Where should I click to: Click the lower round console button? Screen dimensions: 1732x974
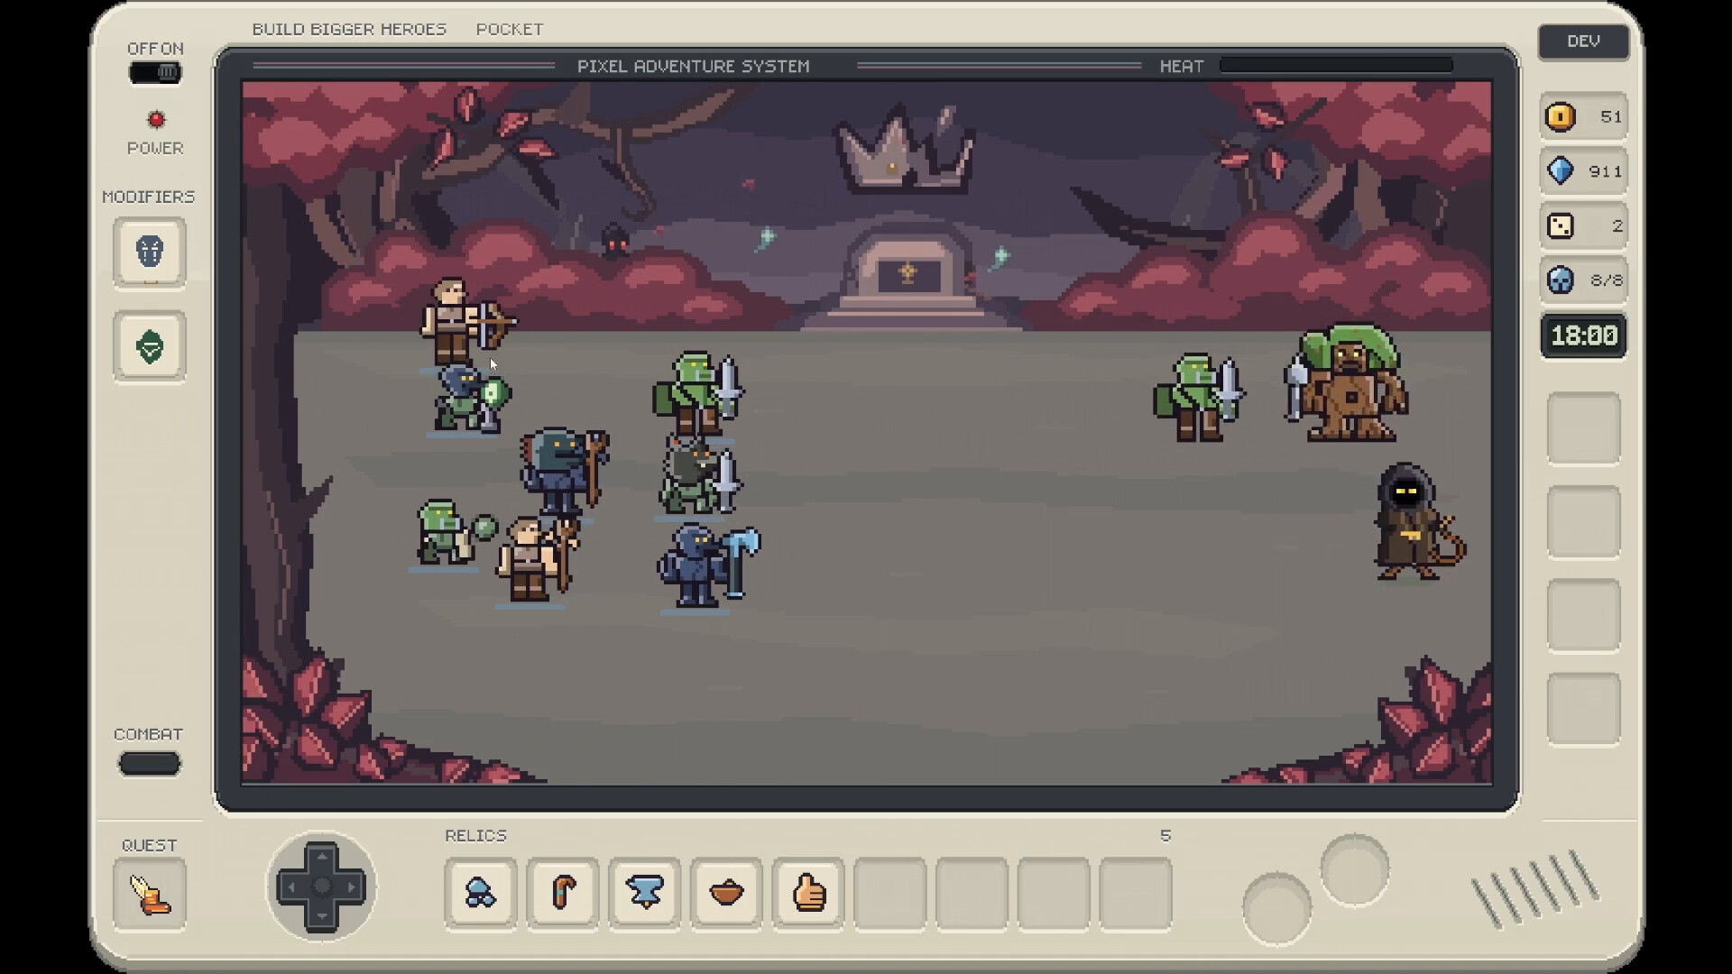tap(1277, 908)
